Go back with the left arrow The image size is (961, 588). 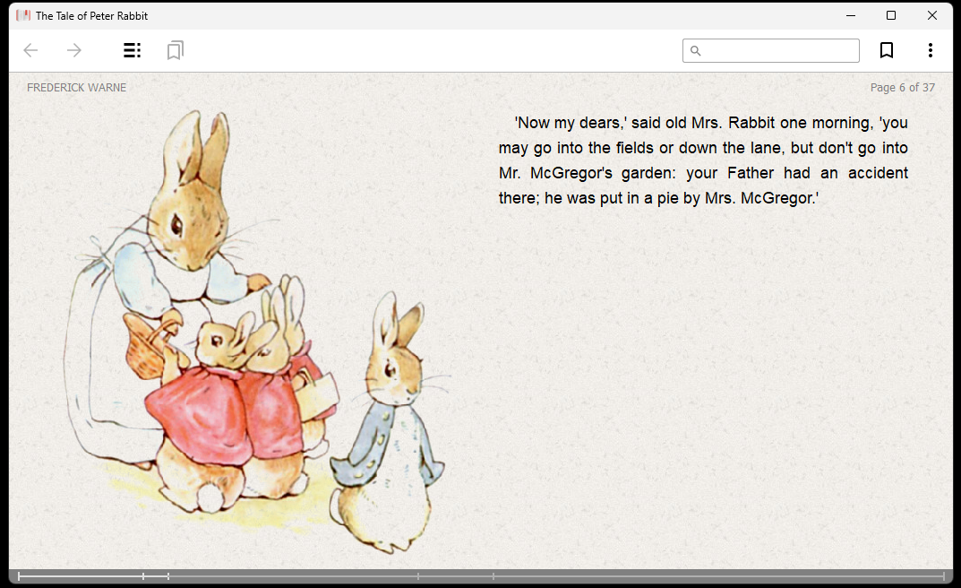pos(30,50)
